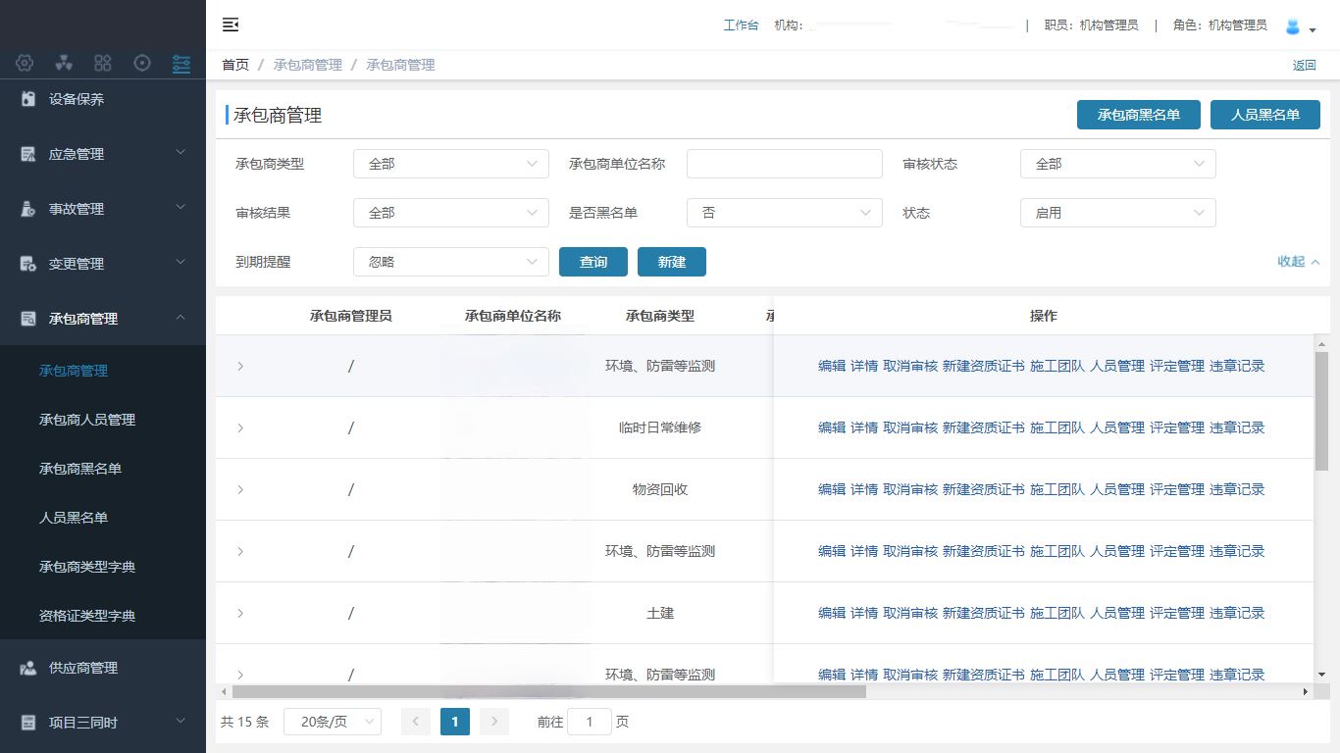Click the circular target icon in sidebar
Image resolution: width=1340 pixels, height=753 pixels.
pos(142,64)
